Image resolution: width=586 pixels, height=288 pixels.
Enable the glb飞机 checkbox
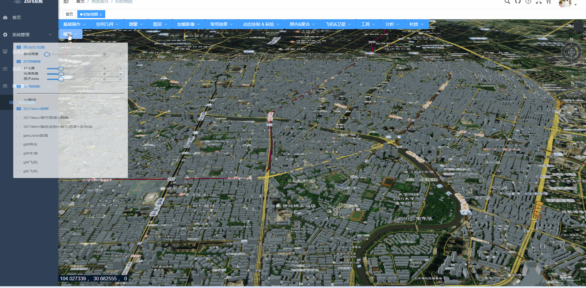[x=19, y=171]
